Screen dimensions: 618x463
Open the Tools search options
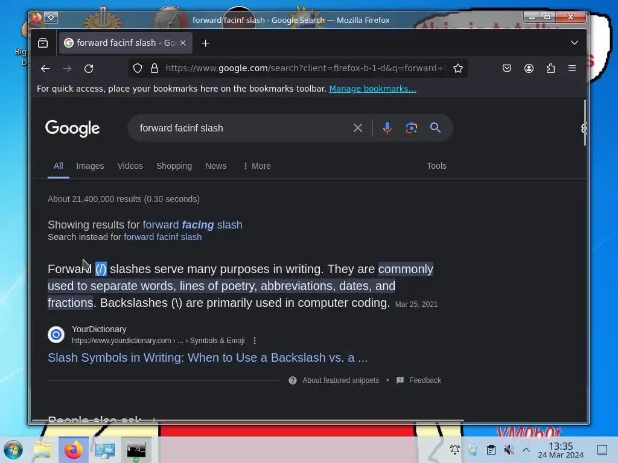pyautogui.click(x=436, y=166)
